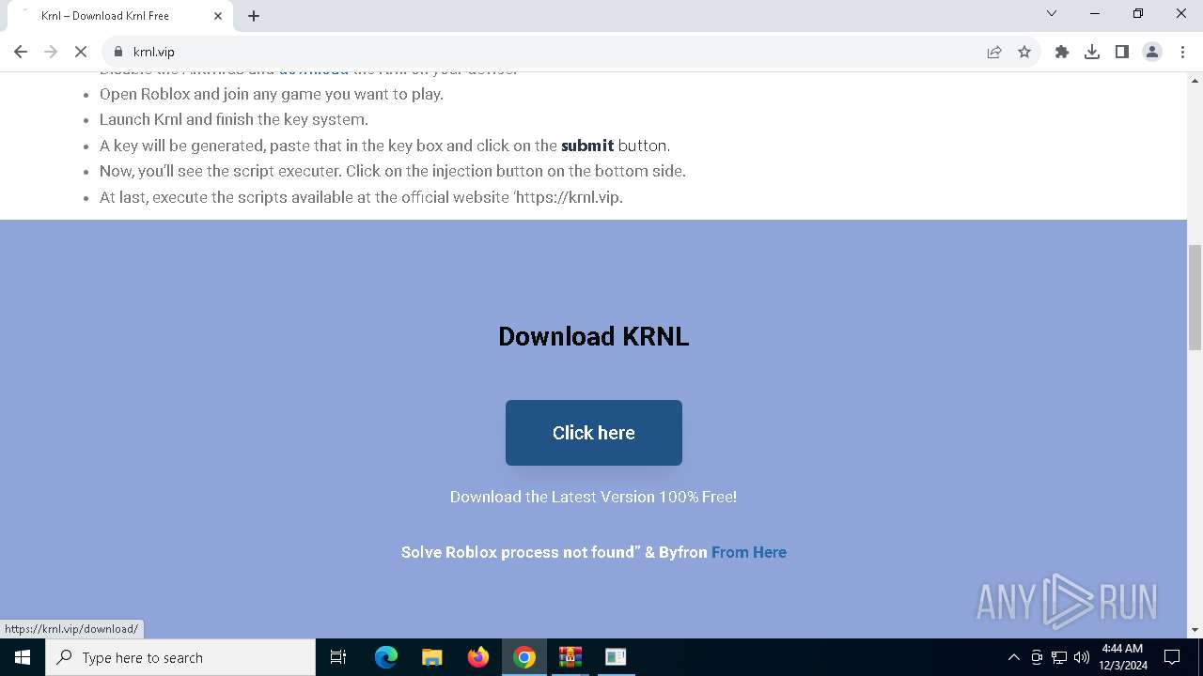1203x676 pixels.
Task: Launch Microsoft Edge from taskbar
Action: pos(386,657)
